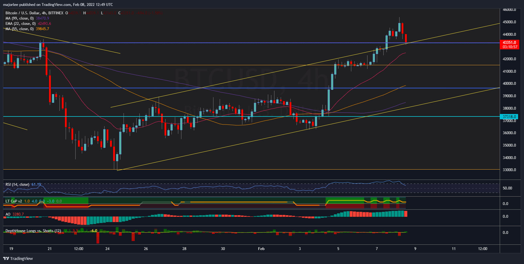Click the 39000.0 price axis label
This screenshot has height=264, width=524.
click(x=509, y=96)
